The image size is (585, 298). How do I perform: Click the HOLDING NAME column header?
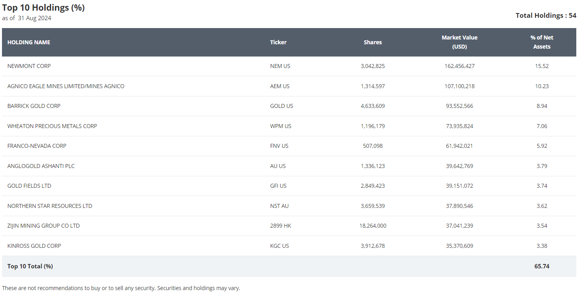[29, 42]
